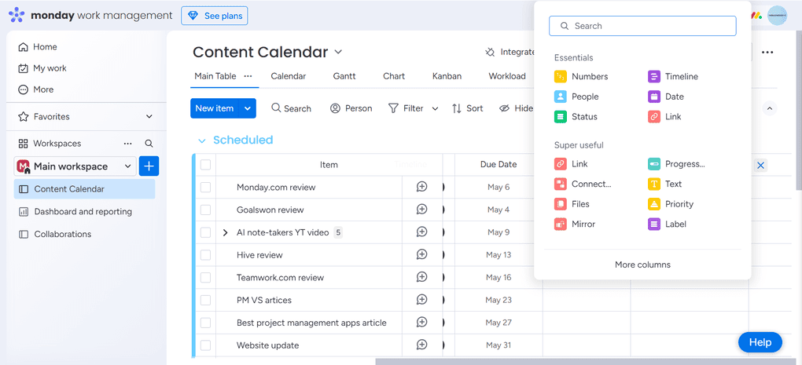Check the Monday.com review row checkbox

point(205,188)
